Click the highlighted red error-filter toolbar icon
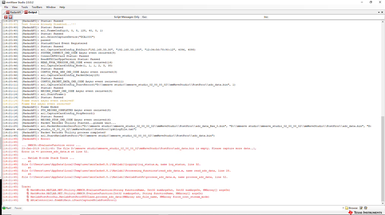Screen dimensions: 385x215 (x=10, y=17)
